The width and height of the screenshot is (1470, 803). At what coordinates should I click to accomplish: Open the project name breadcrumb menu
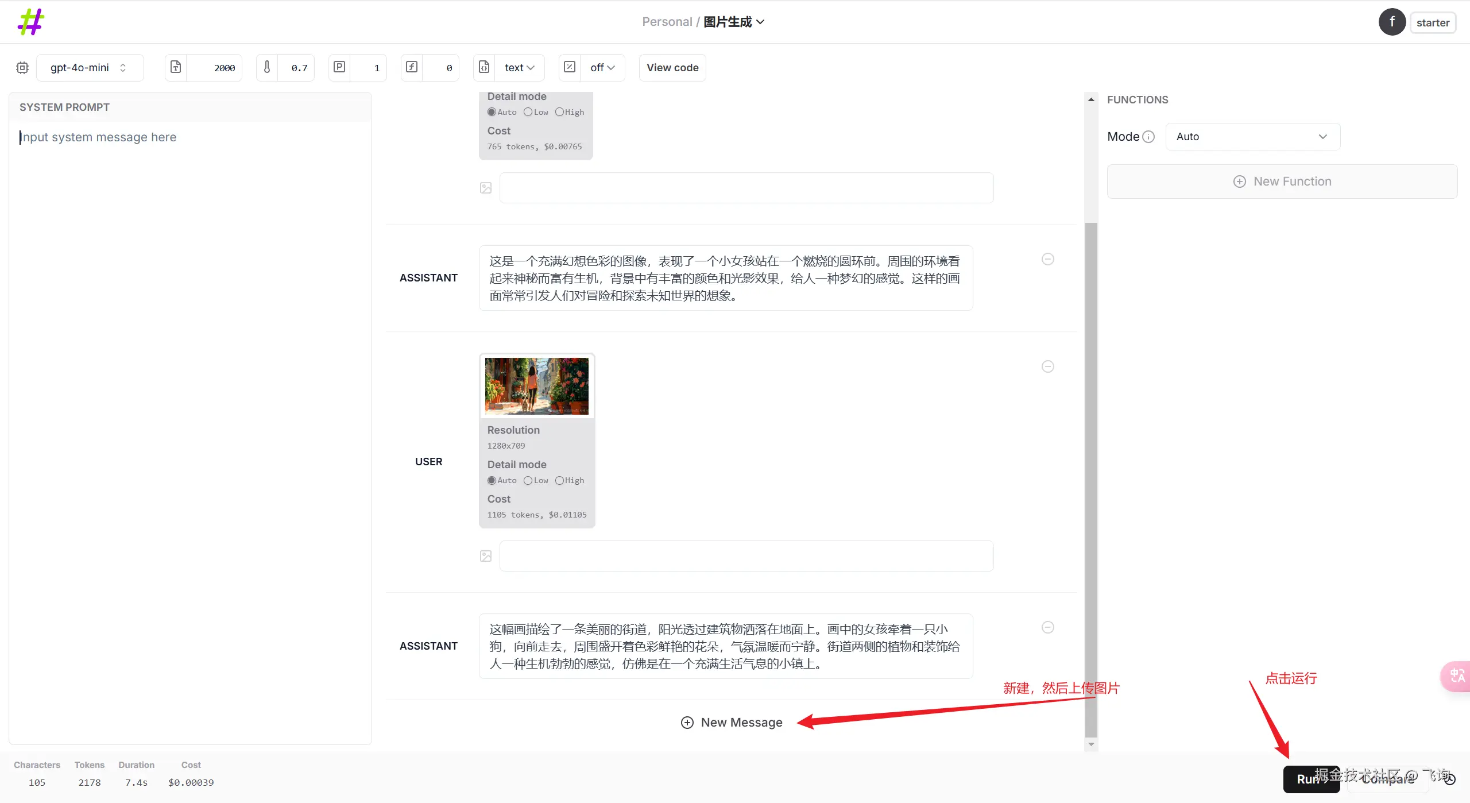tap(733, 22)
